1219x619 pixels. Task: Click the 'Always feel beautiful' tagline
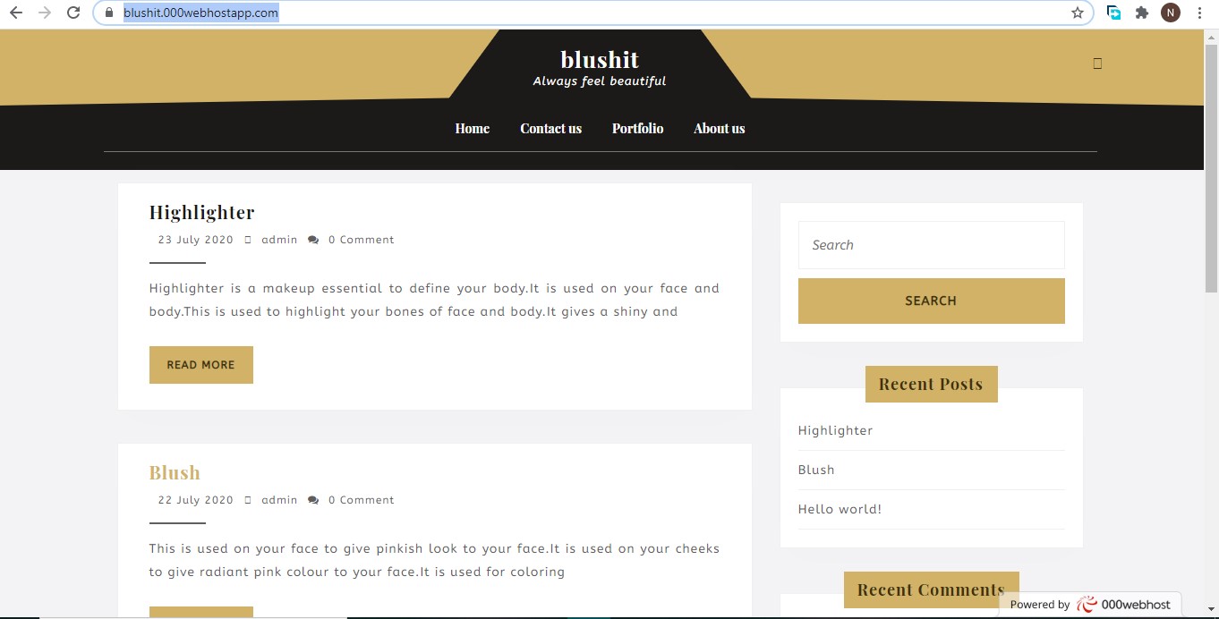600,81
